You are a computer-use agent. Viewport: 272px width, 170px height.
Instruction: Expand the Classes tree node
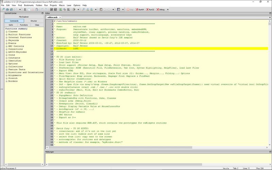6,32
